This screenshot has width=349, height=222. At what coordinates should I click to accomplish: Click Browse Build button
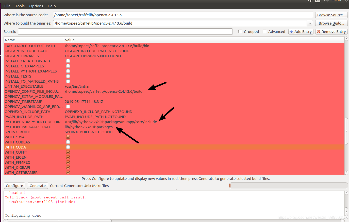point(331,23)
